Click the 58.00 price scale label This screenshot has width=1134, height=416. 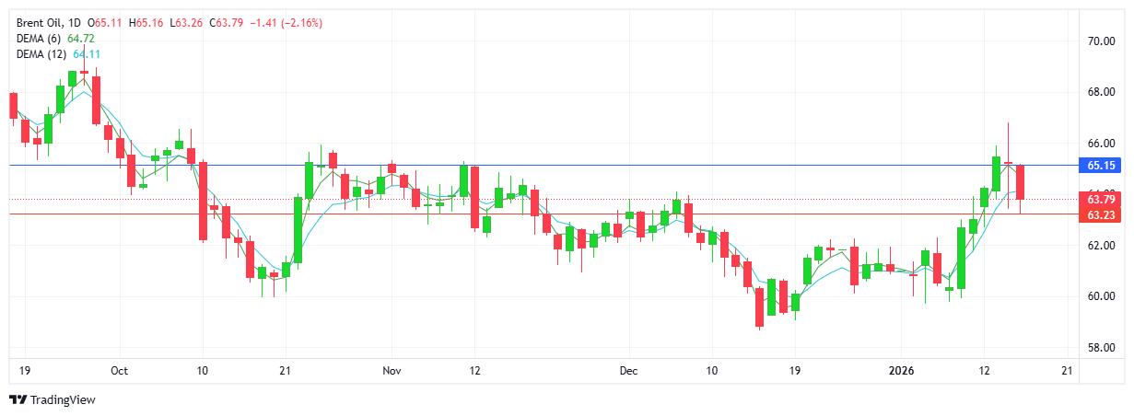pyautogui.click(x=1101, y=347)
